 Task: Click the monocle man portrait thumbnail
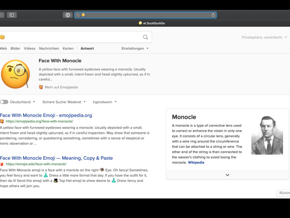pos(267,135)
